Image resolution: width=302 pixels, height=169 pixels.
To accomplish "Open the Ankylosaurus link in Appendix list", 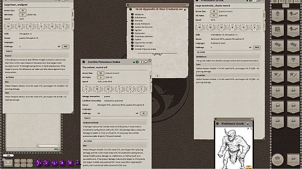I will pos(140,18).
